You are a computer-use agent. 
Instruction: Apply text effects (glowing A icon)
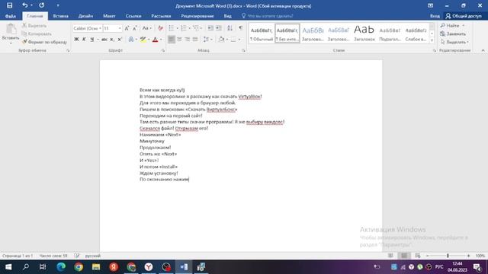pyautogui.click(x=131, y=40)
